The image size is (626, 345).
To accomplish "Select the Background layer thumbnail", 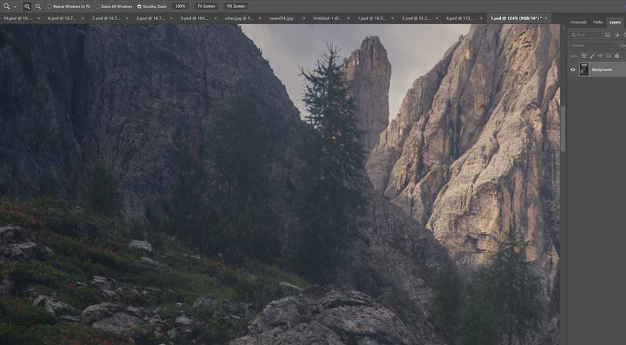I will pos(583,70).
